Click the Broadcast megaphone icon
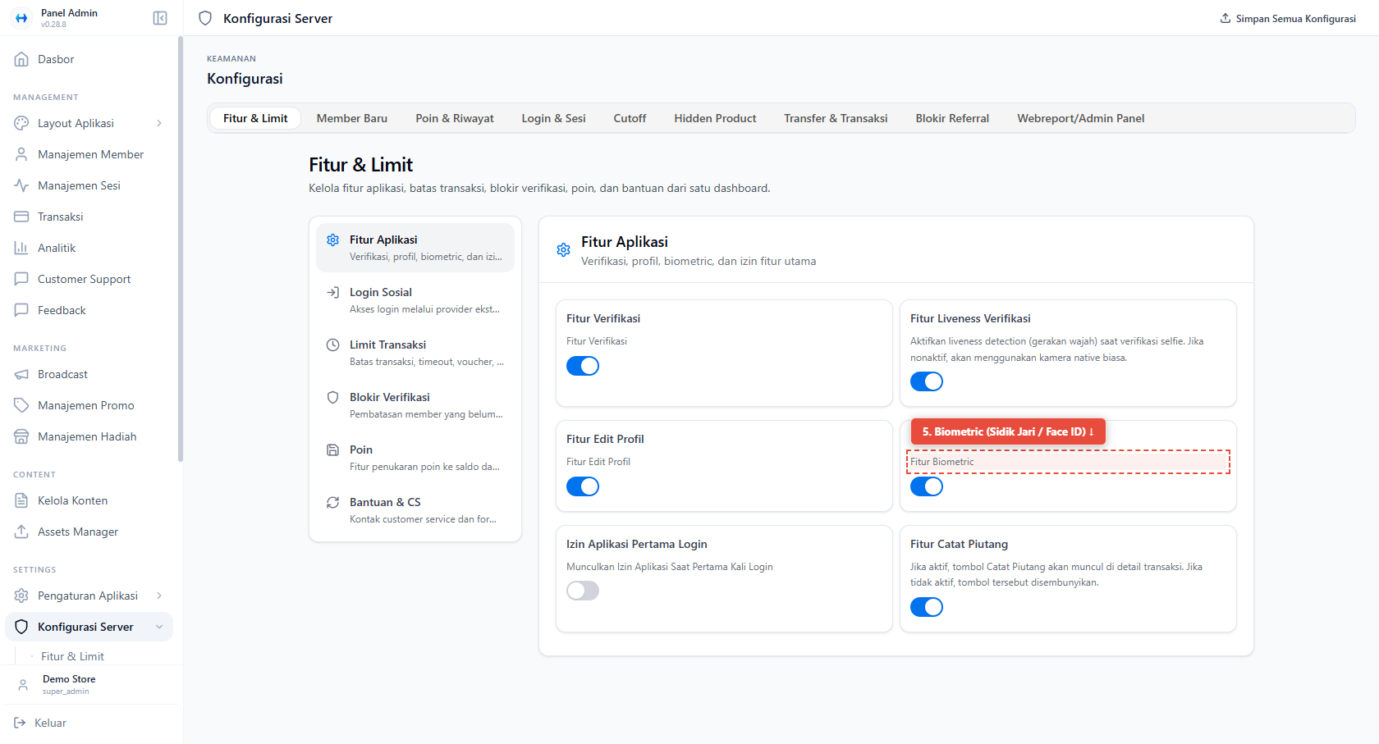Screen dimensions: 1379x744 tap(21, 374)
